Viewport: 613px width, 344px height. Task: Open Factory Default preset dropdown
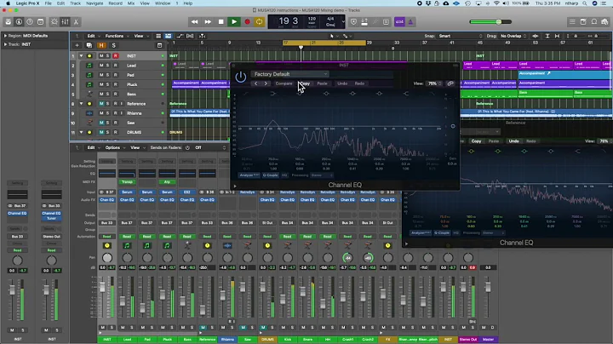(290, 74)
